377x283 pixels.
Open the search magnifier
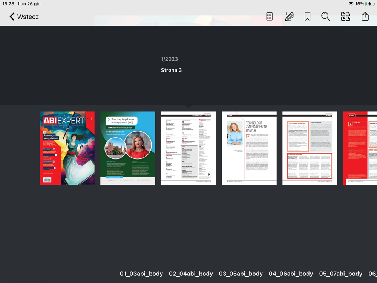[x=326, y=17]
